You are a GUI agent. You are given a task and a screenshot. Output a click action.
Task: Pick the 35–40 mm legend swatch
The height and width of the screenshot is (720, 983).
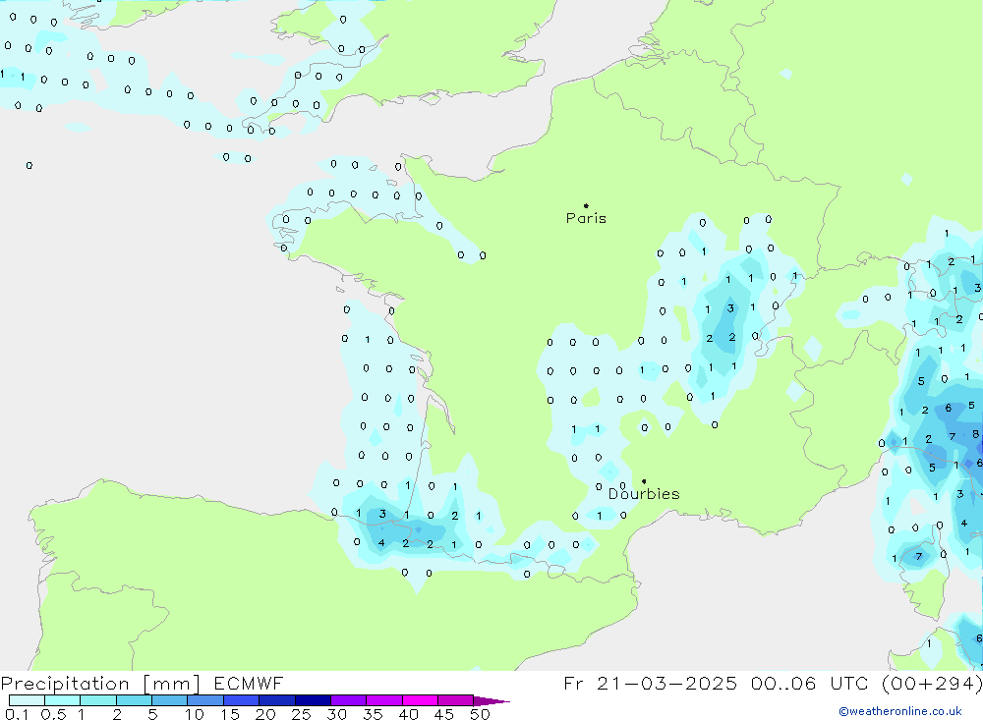384,700
